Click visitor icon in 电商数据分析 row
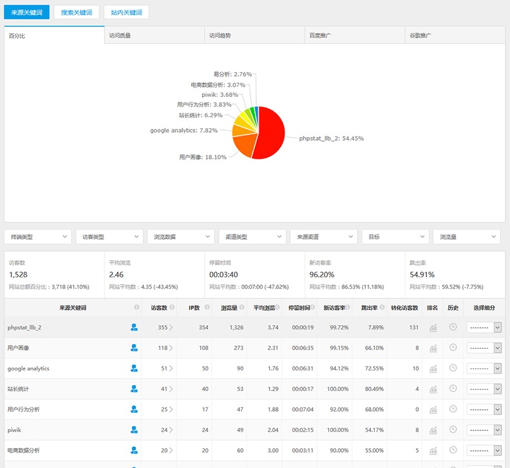510x468 pixels. 134,450
